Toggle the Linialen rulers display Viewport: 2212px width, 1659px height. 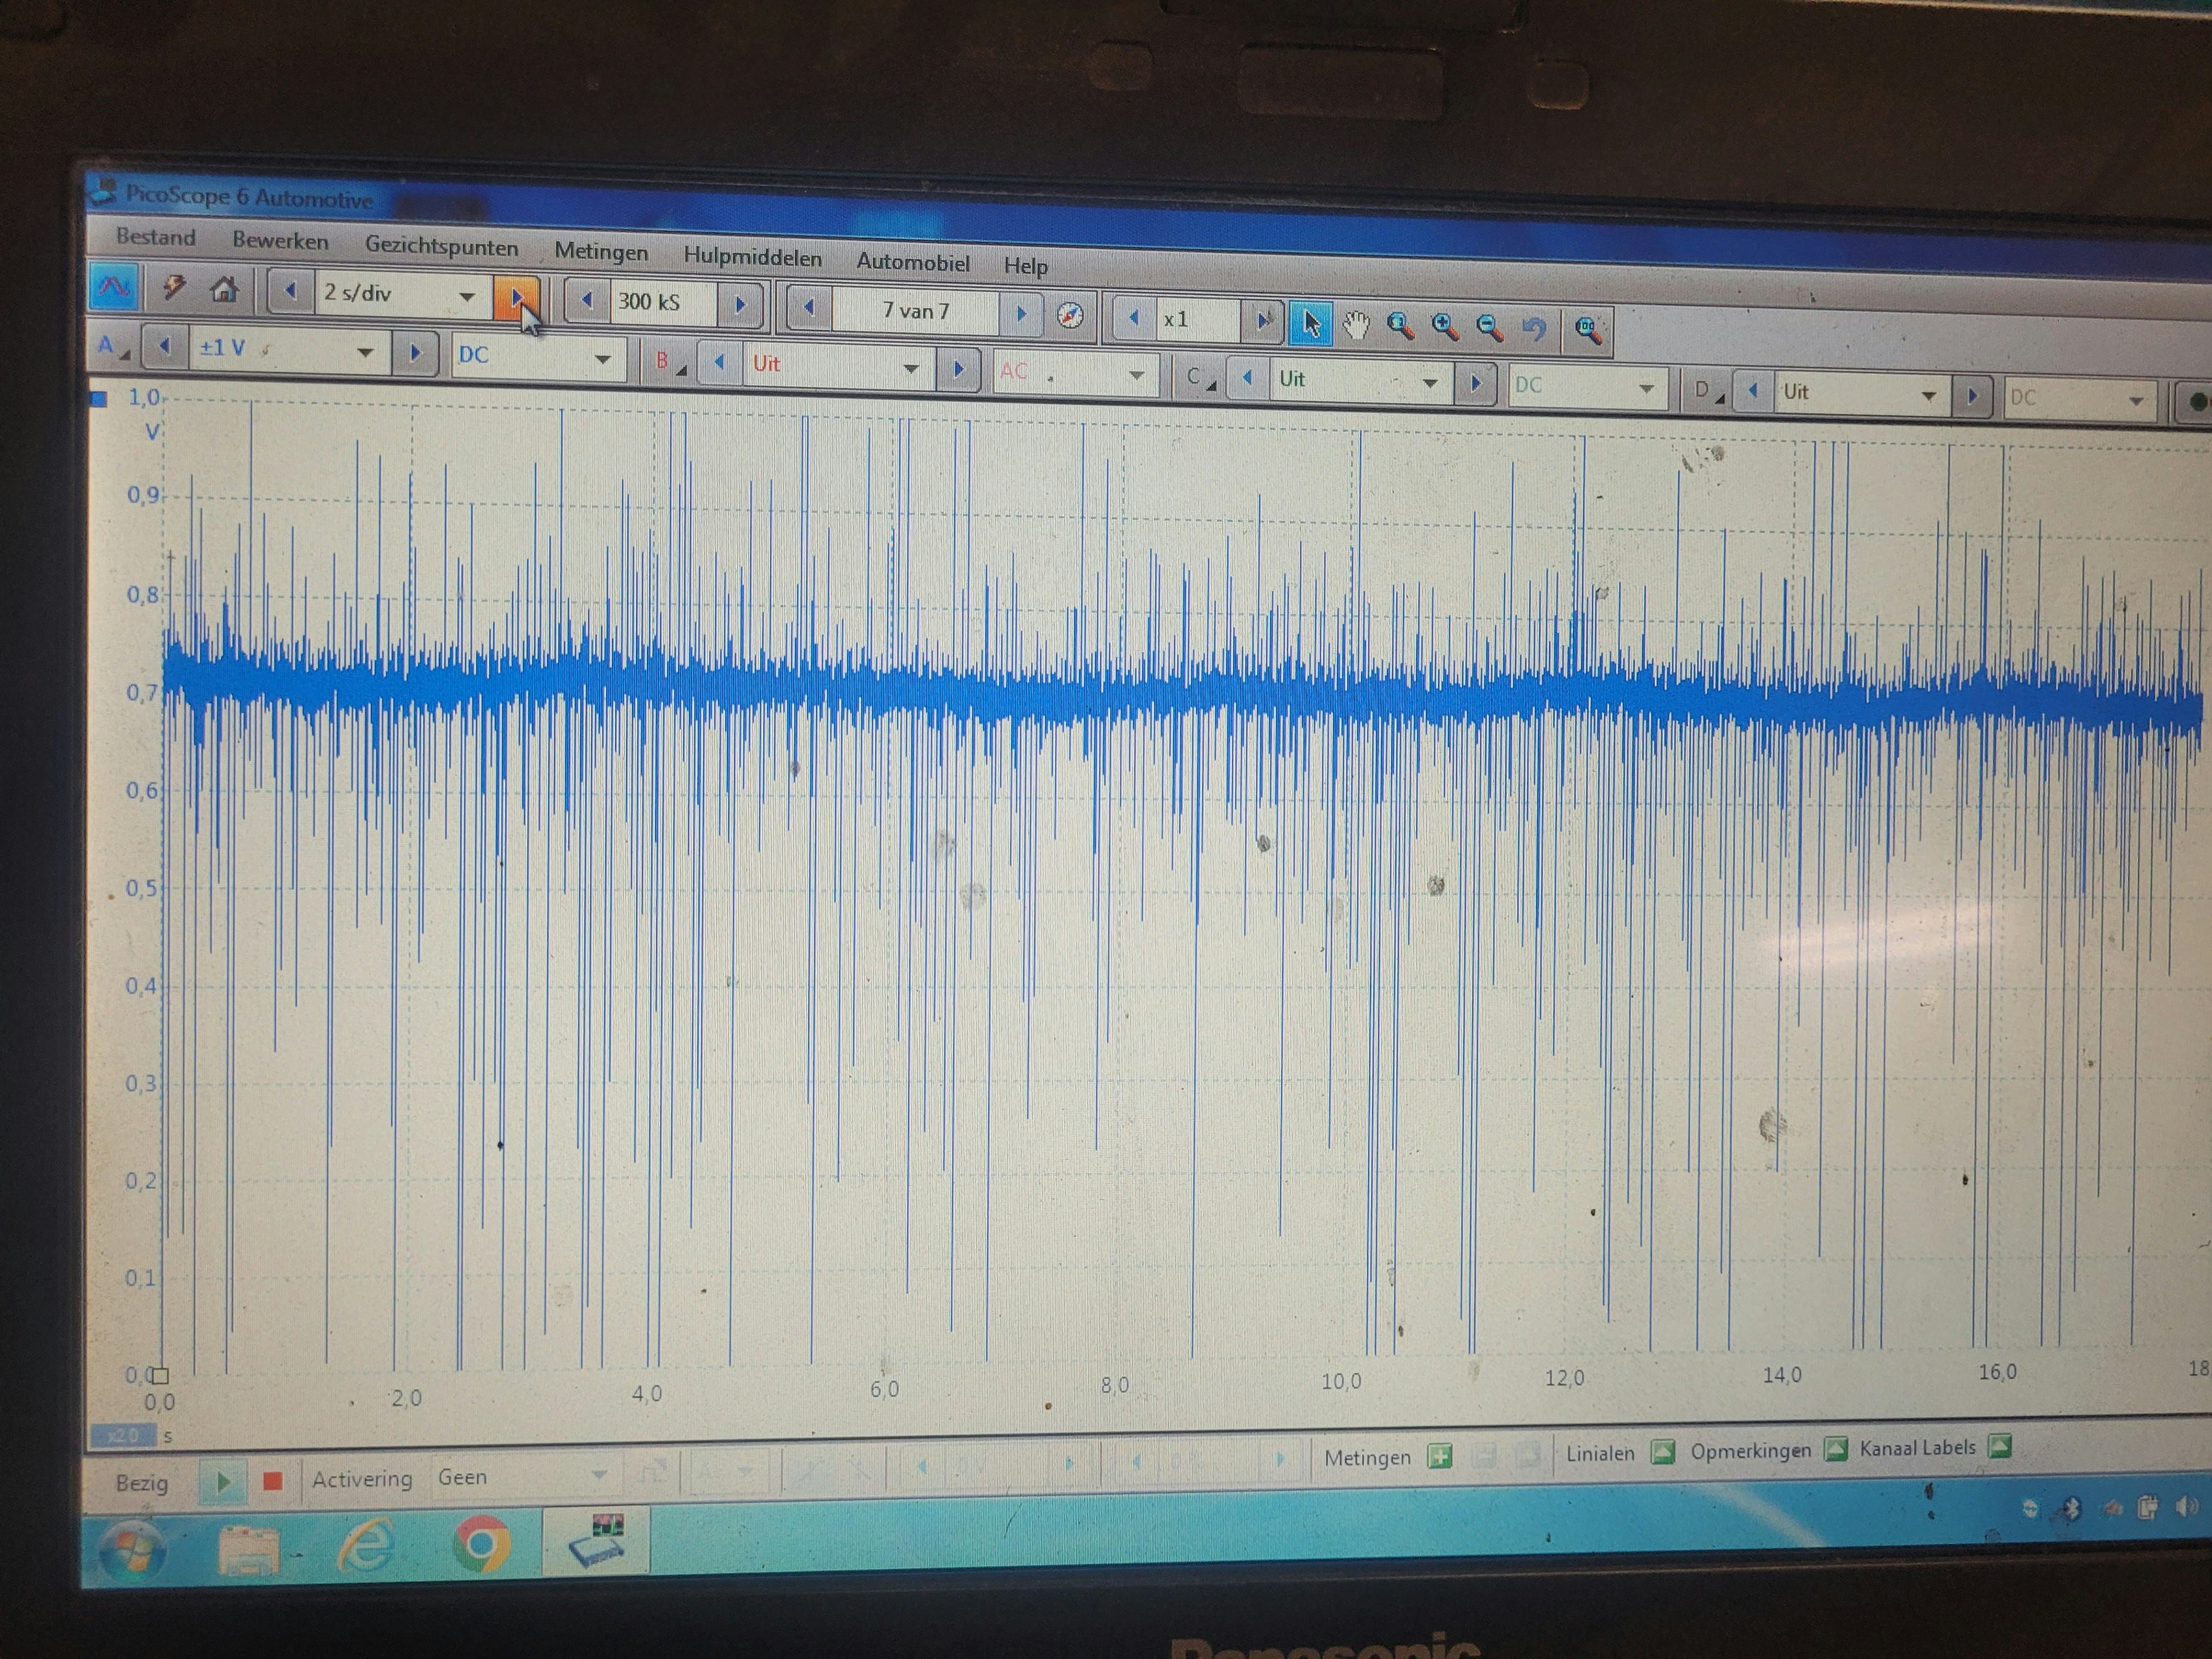pyautogui.click(x=1662, y=1451)
